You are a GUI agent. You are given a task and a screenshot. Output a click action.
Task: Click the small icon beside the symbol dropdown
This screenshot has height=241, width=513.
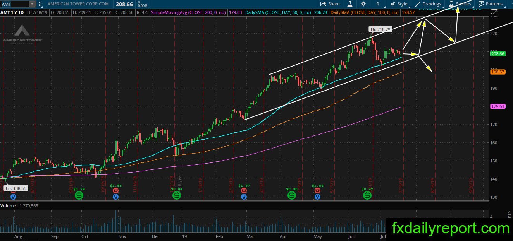coord(40,4)
